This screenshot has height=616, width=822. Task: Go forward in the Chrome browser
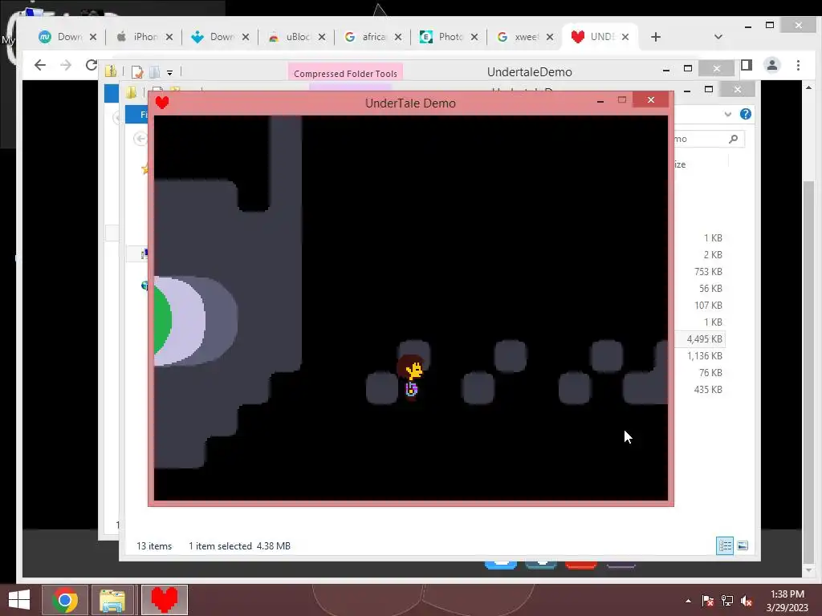(x=66, y=65)
